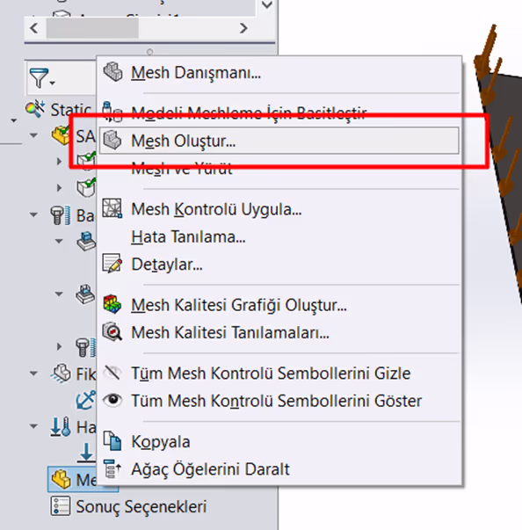
Task: Click the eye show symbols icon
Action: pos(112,400)
